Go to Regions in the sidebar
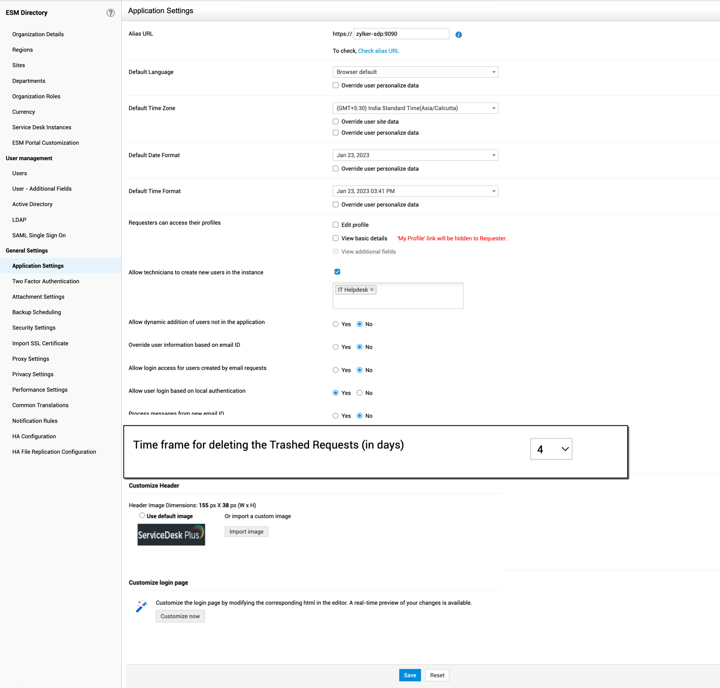720x688 pixels. [x=23, y=50]
